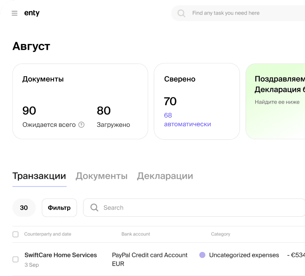Click the enty logo
This screenshot has height=276, width=305.
(32, 13)
